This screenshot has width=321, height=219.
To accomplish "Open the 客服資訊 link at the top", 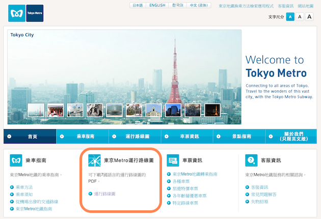I will [285, 6].
